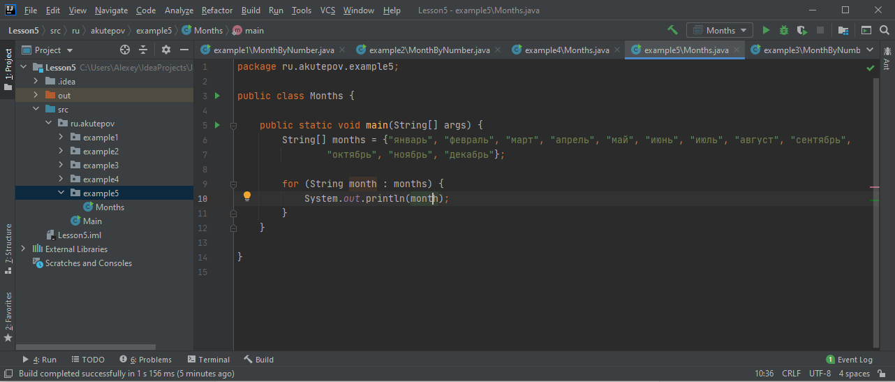
Task: Switch to example3\MonthByNumb tab
Action: pos(806,50)
